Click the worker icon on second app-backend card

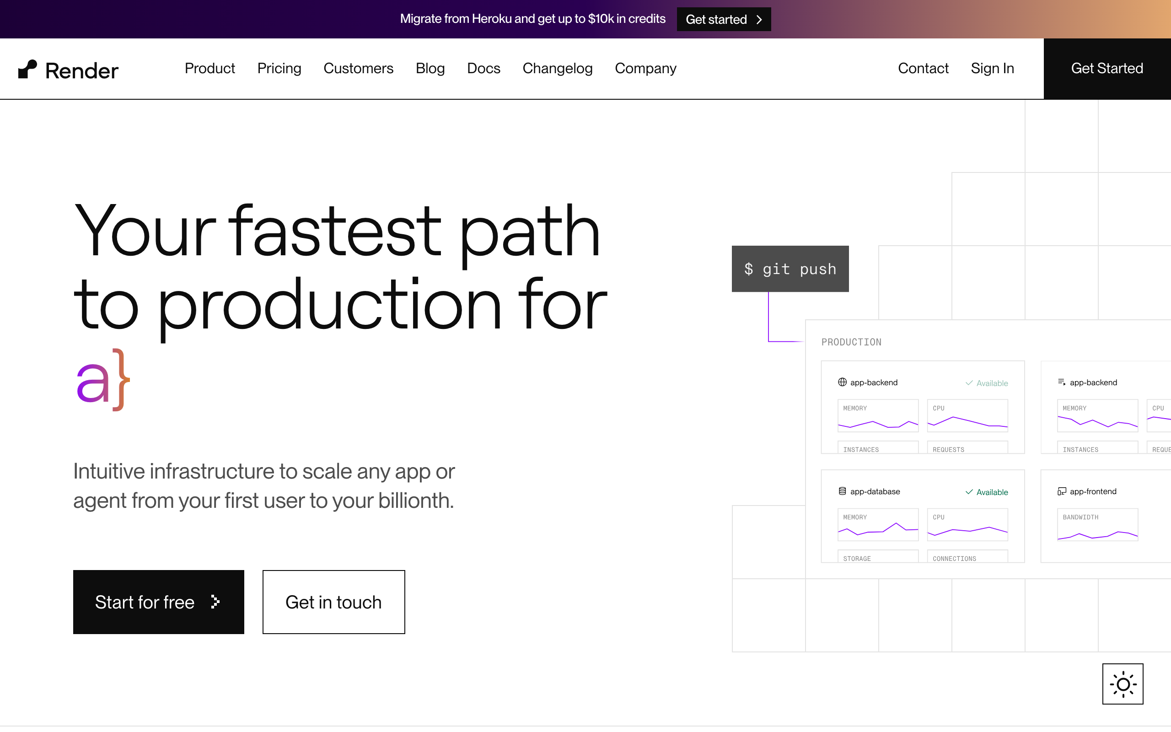coord(1062,382)
